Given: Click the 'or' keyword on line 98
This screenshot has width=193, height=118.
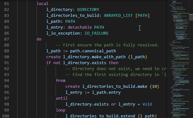Looking at the screenshot, I should [114, 104].
